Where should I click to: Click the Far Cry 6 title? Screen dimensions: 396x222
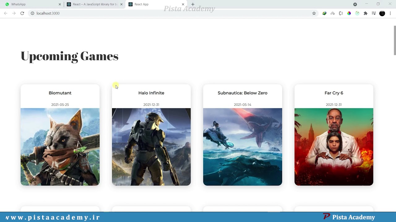coord(334,93)
